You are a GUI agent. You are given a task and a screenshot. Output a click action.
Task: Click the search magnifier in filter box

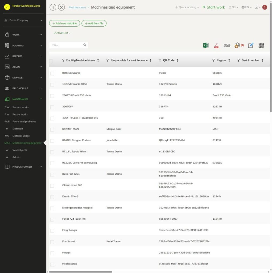pos(85,45)
